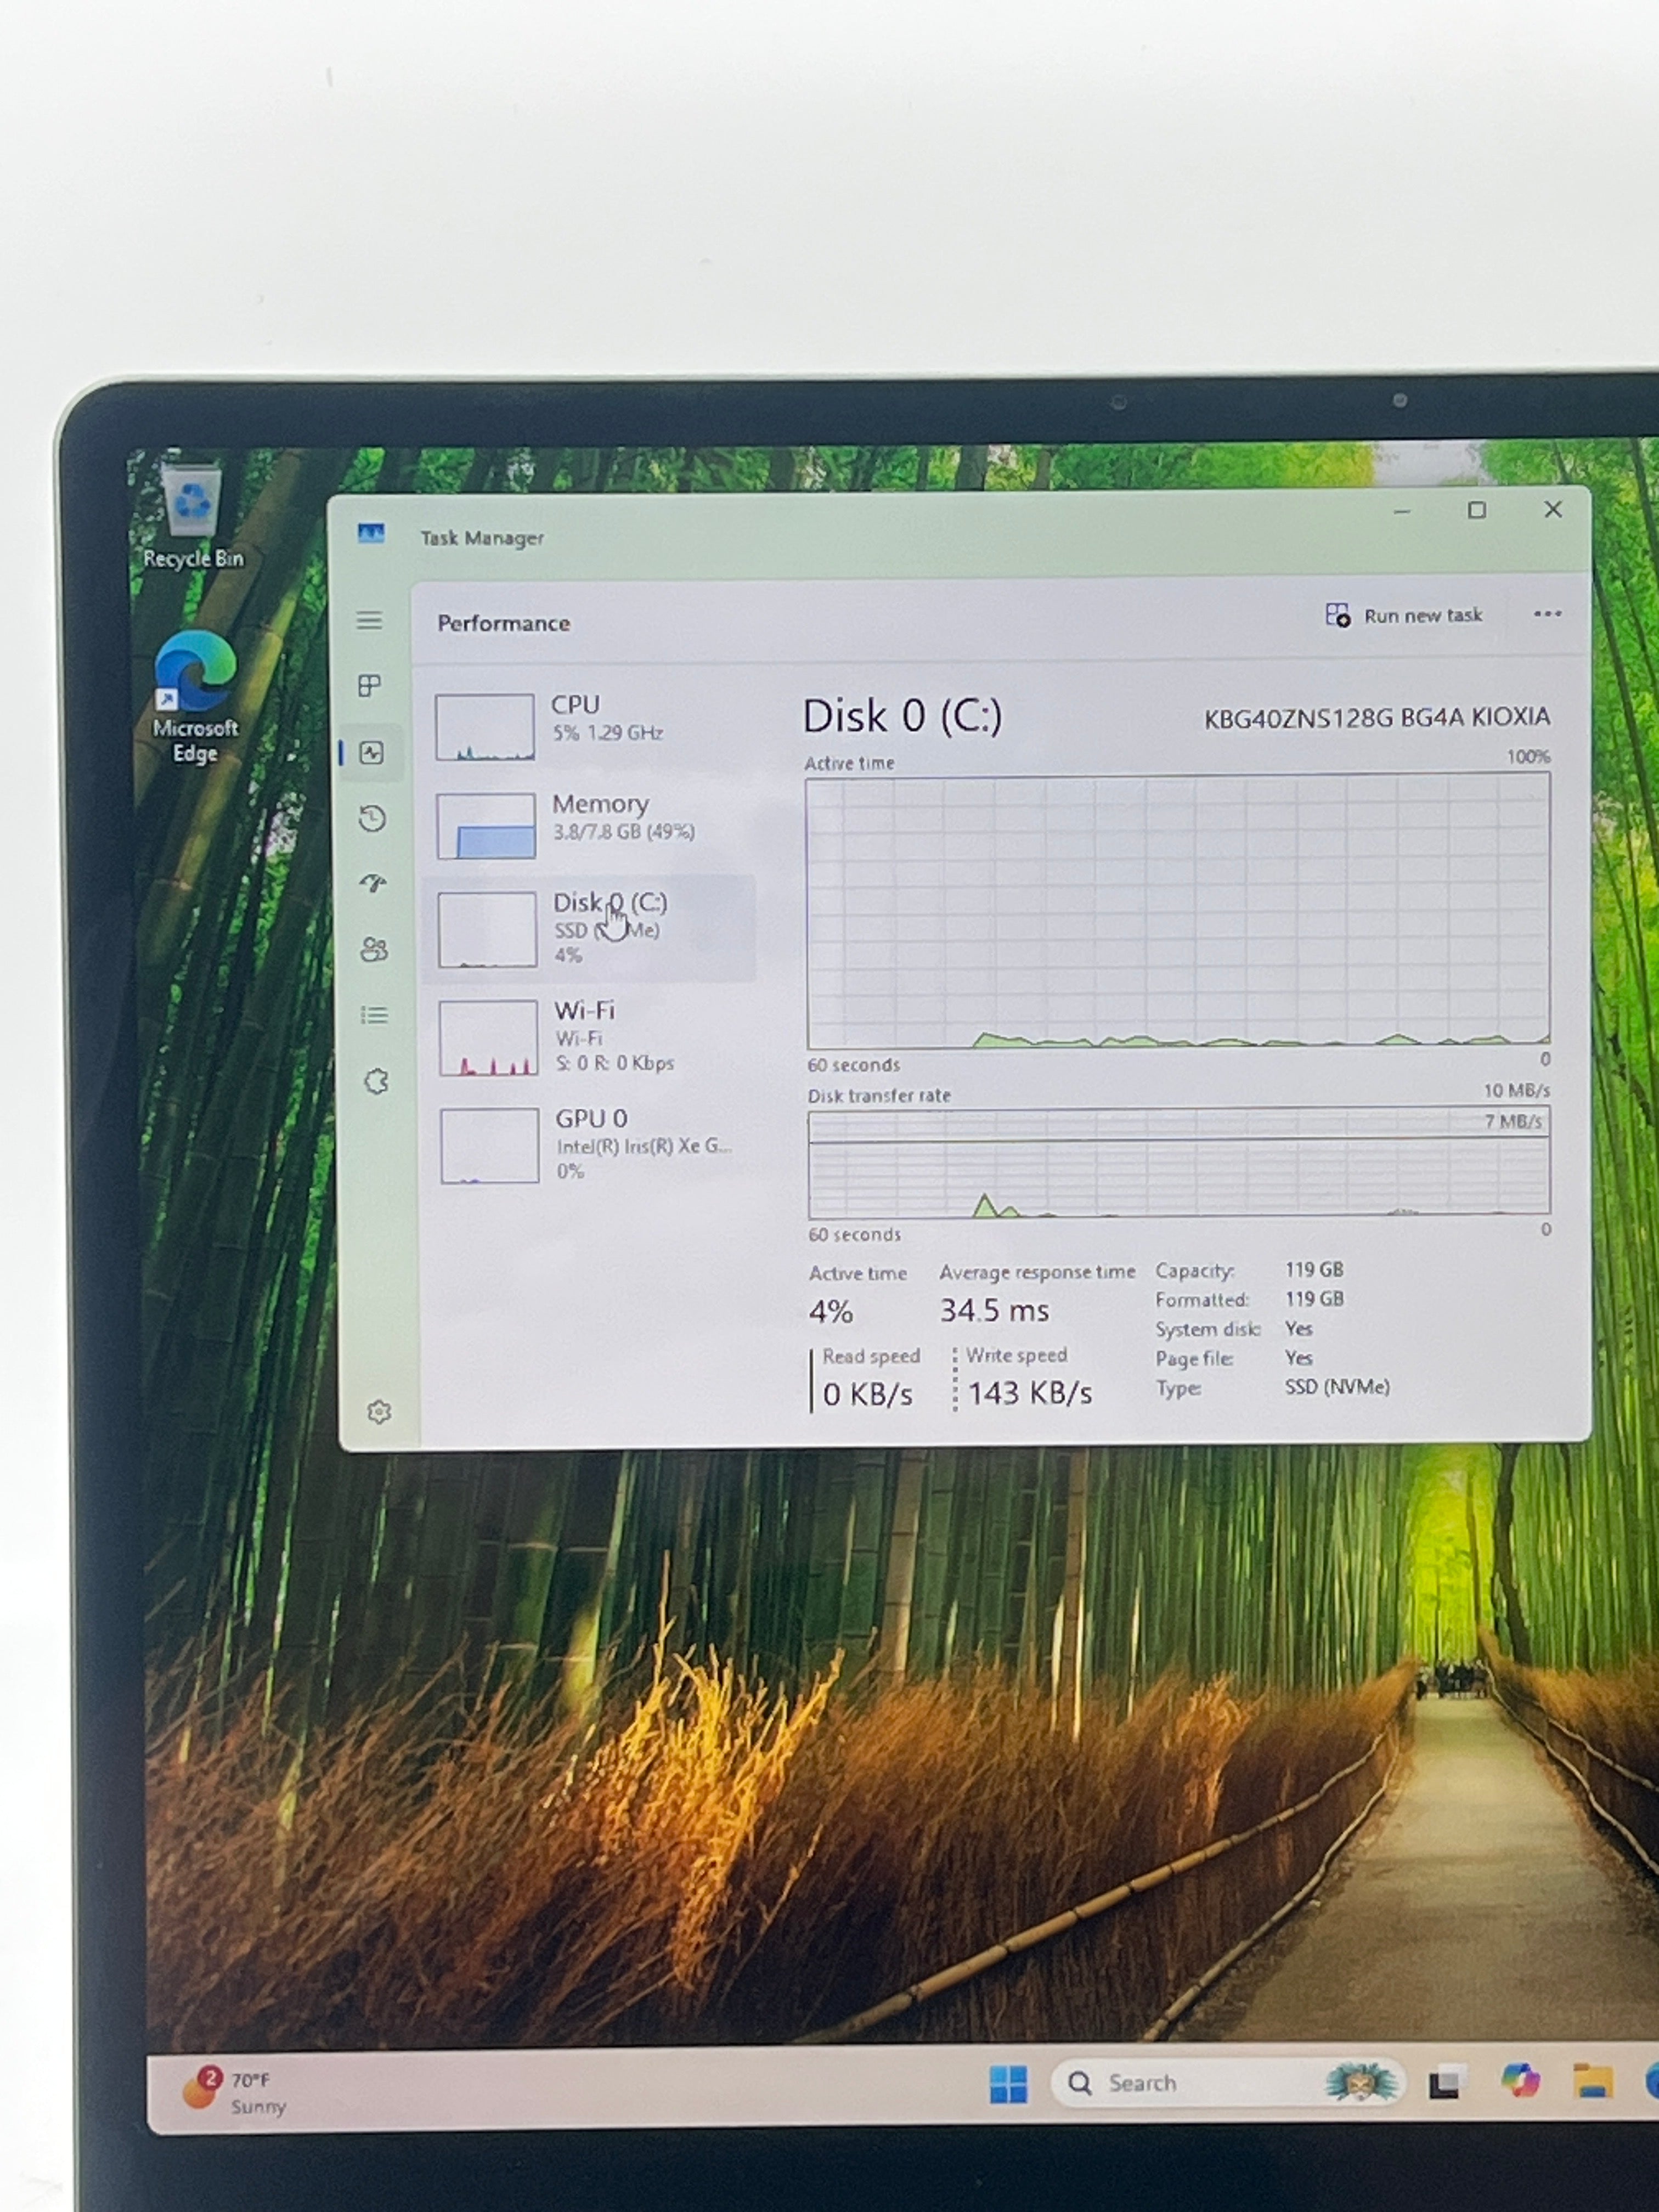Open the Processes page icon
The height and width of the screenshot is (2212, 1659).
[370, 686]
